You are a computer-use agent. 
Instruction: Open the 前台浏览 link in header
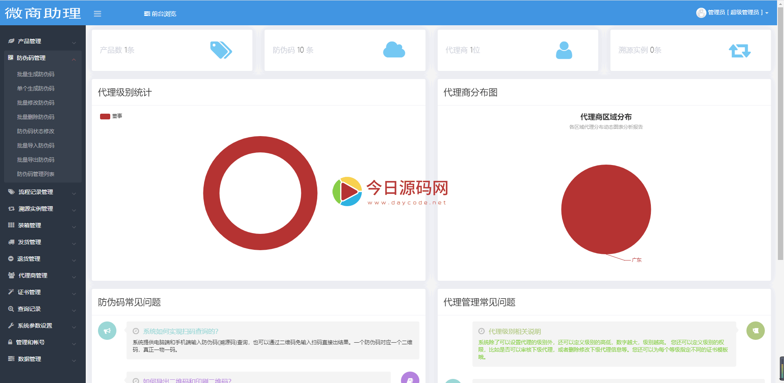160,14
